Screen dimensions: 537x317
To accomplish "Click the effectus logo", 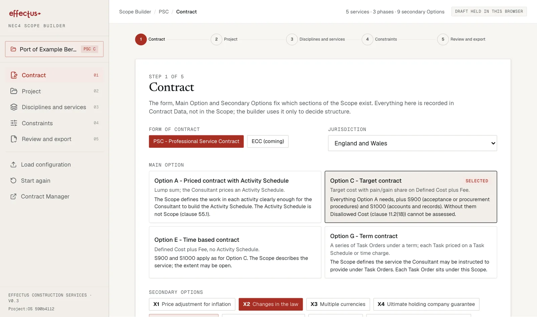I will 25,13.
